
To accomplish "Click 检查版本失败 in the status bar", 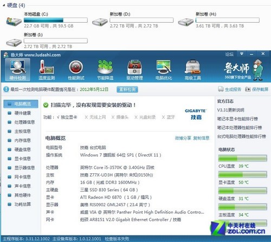I will coord(117,239).
